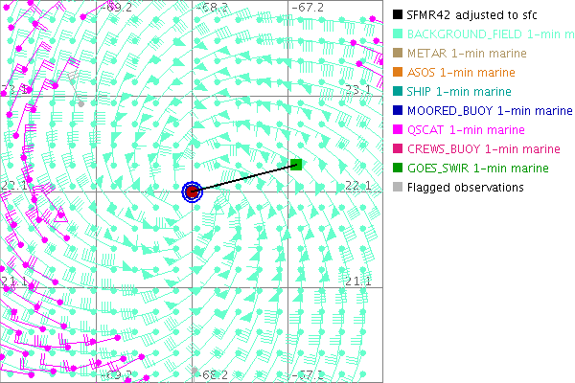This screenshot has width=575, height=383.
Task: Click the "QSCAT 1-min marine" legend text
Action: 466,129
